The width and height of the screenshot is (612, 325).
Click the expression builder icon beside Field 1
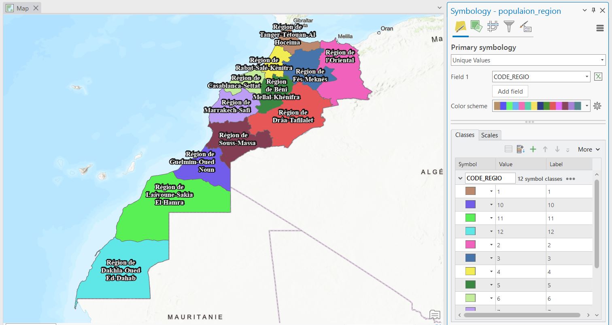click(x=598, y=77)
